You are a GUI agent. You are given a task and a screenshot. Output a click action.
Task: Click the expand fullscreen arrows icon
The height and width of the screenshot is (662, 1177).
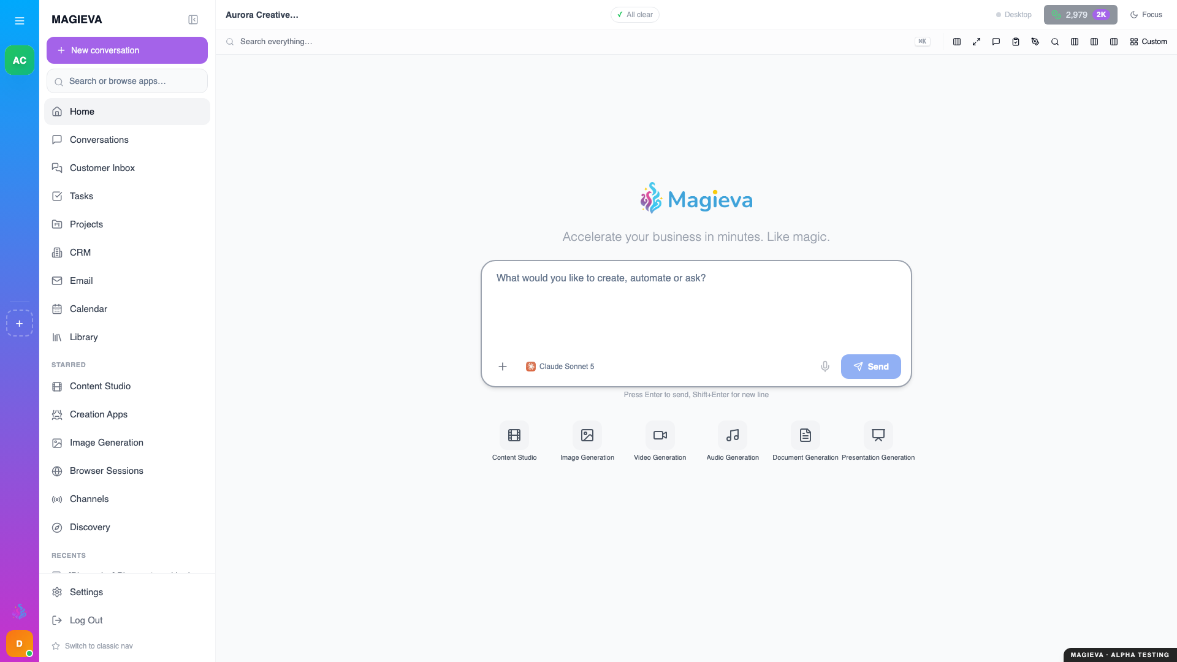tap(977, 42)
